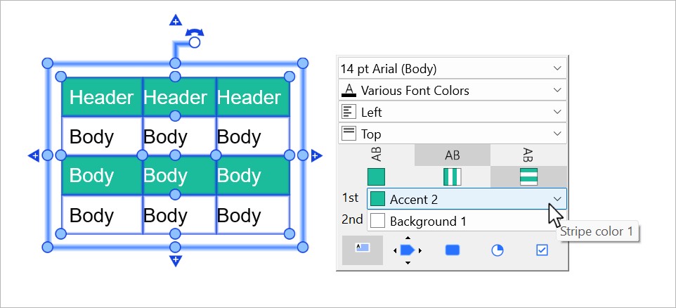Expand the Various Font Colors dropdown
Screen dimensions: 676x308
452,90
